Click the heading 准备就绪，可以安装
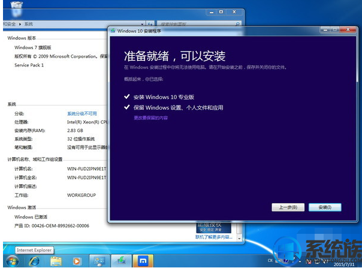The image size is (362, 268). point(174,56)
